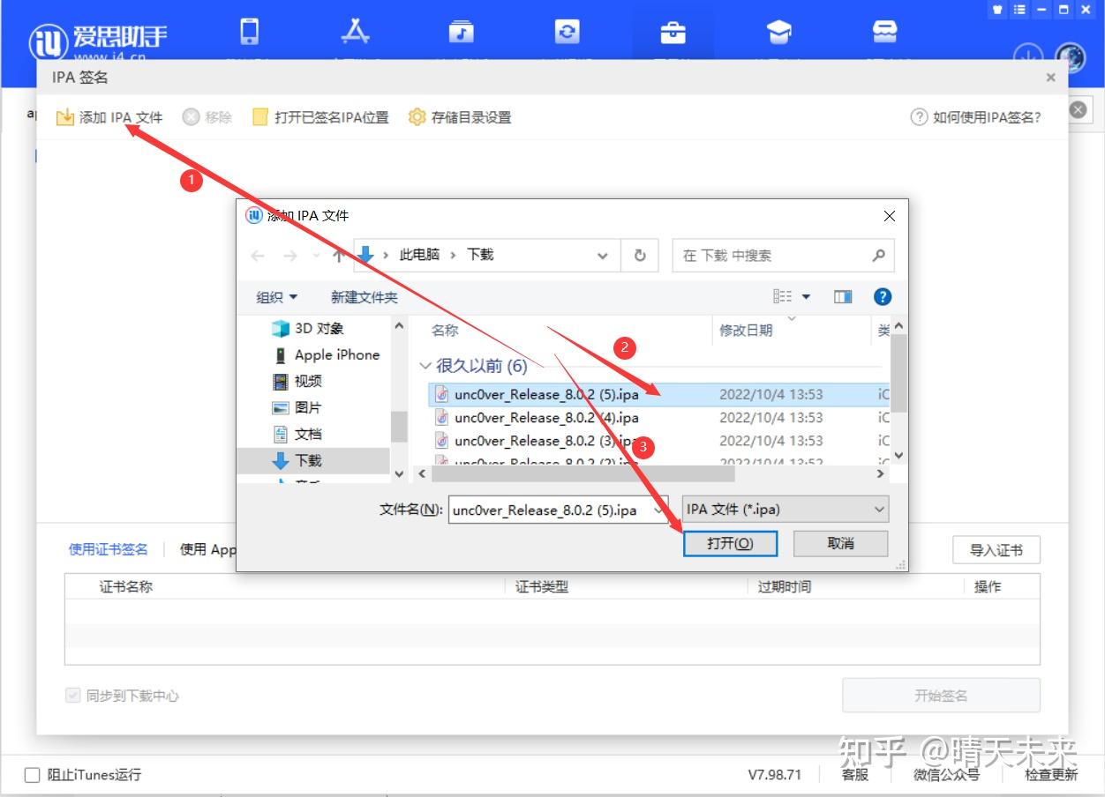Open the IPA 文件 (*.ipa) filter dropdown

click(x=784, y=509)
